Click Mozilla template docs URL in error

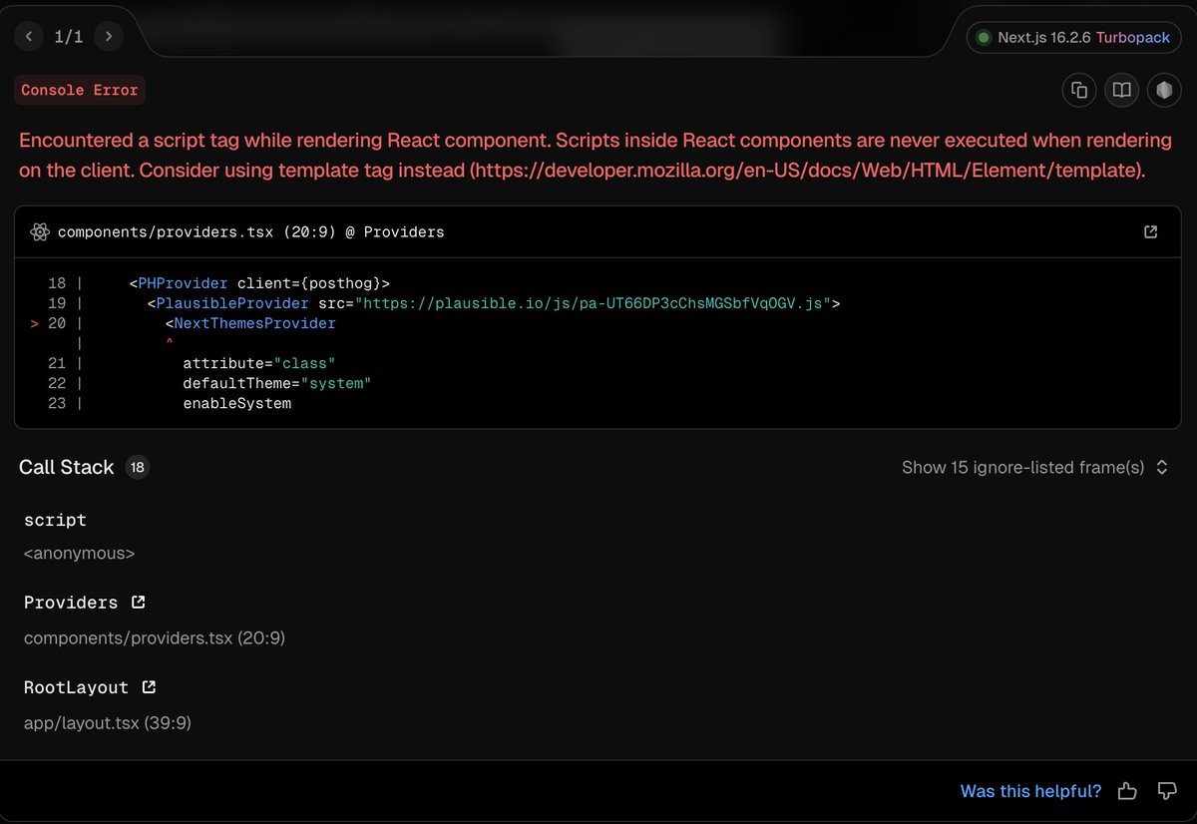[805, 171]
